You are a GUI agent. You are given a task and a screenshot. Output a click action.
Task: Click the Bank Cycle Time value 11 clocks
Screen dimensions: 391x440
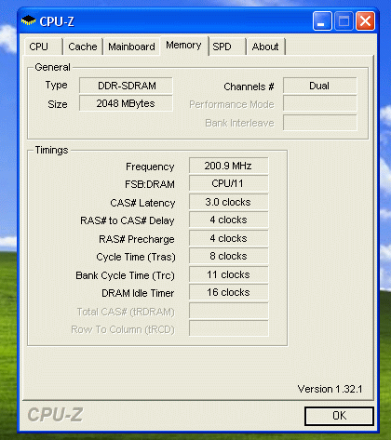pos(229,274)
